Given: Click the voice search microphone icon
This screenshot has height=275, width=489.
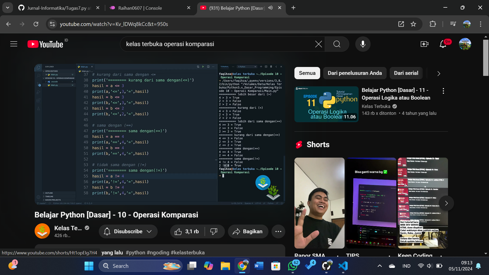Looking at the screenshot, I should (x=363, y=44).
